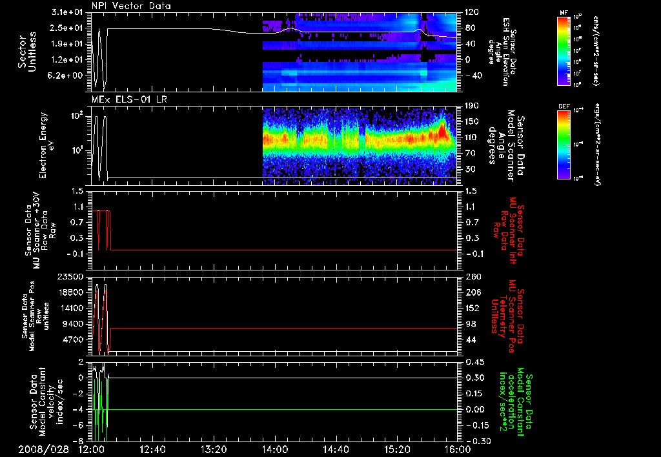Click the flat red scanner position trace
The height and width of the screenshot is (457, 661).
click(284, 328)
